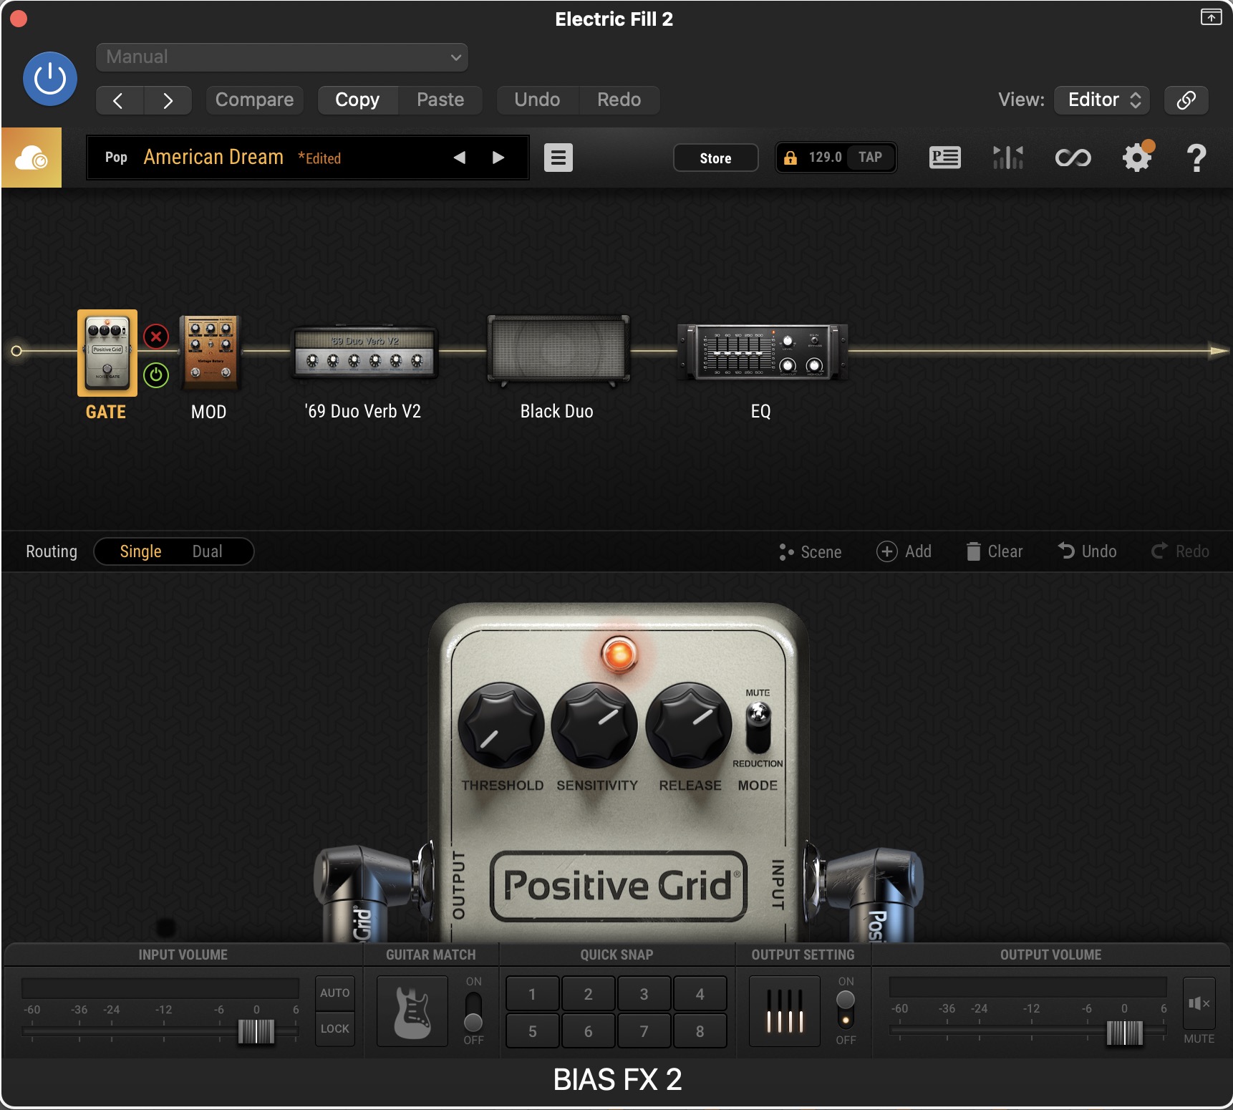Select Quick Snap slot 6
The height and width of the screenshot is (1110, 1233).
588,1031
